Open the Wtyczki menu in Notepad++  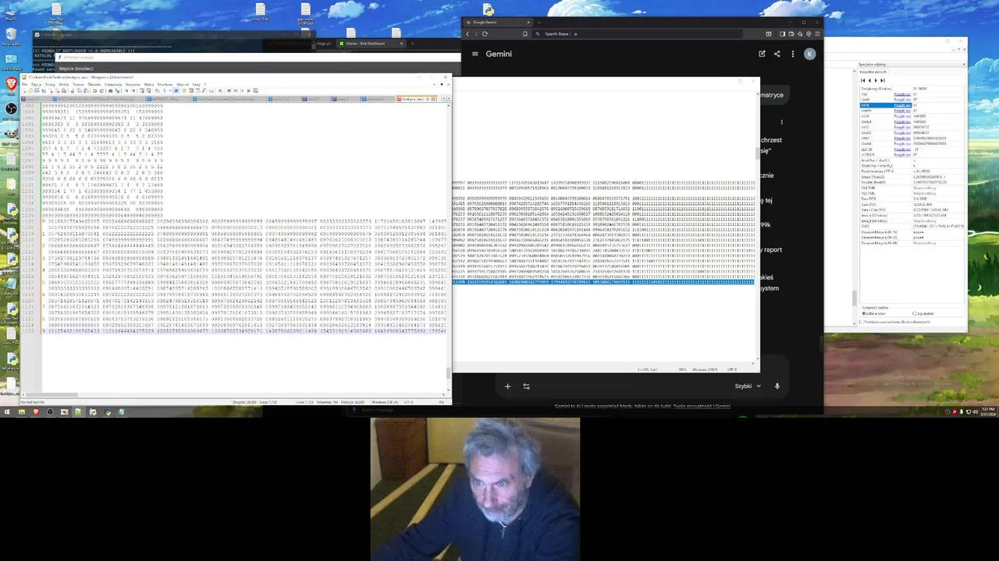[183, 84]
